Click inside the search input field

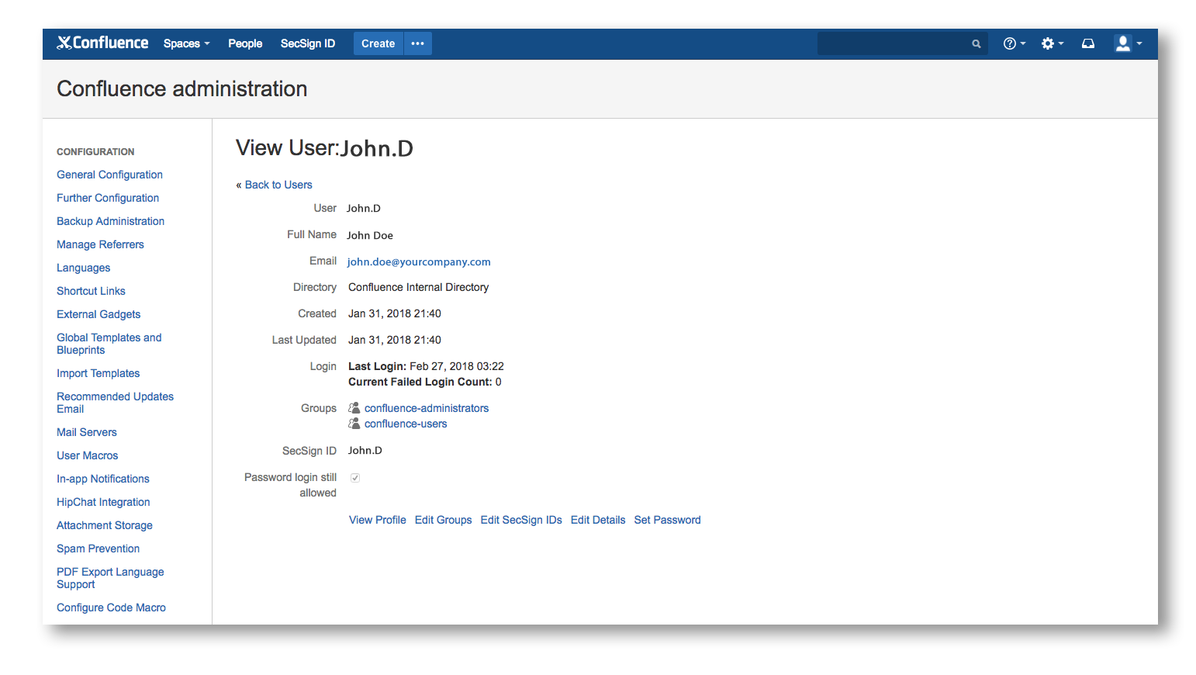pos(892,43)
